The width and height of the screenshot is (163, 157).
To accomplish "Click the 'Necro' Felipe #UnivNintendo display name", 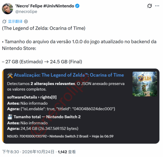I will point(45,6).
